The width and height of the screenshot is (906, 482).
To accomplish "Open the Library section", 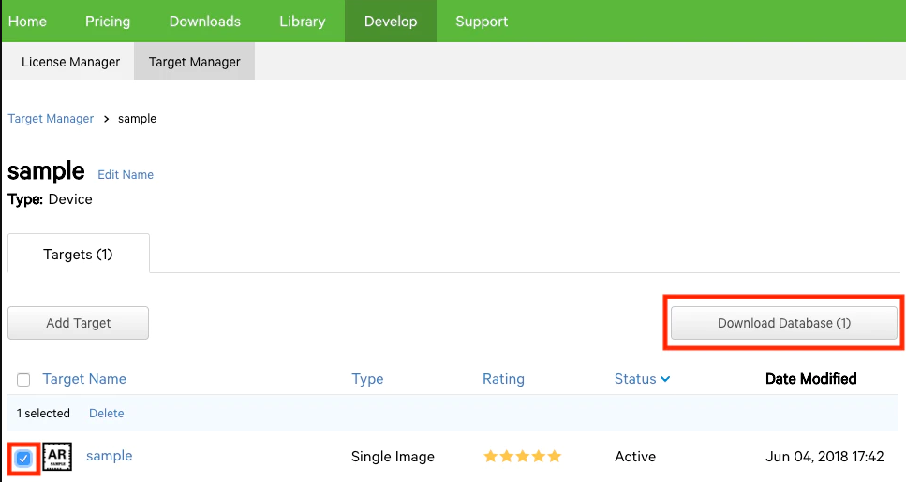I will (x=302, y=21).
